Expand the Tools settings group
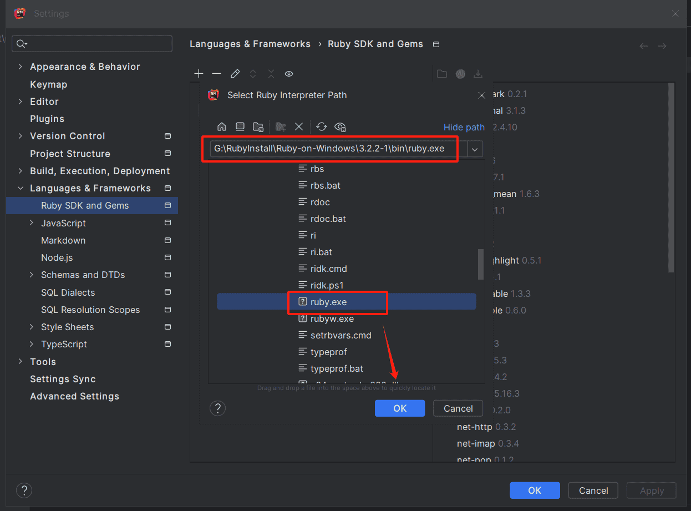The image size is (691, 511). (x=21, y=362)
